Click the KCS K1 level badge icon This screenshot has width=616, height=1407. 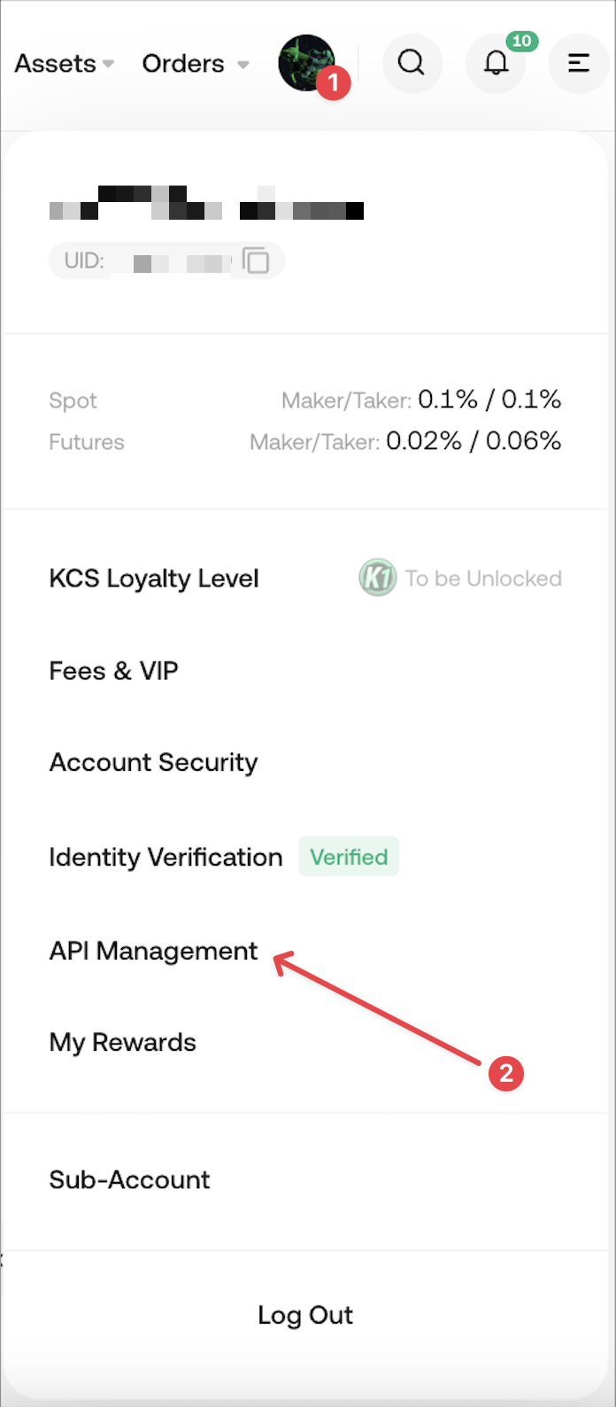coord(378,579)
